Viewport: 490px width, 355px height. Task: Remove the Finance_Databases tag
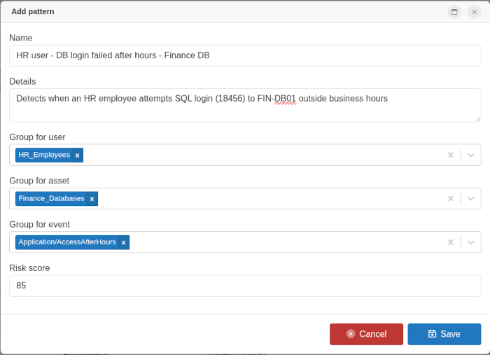coord(92,199)
